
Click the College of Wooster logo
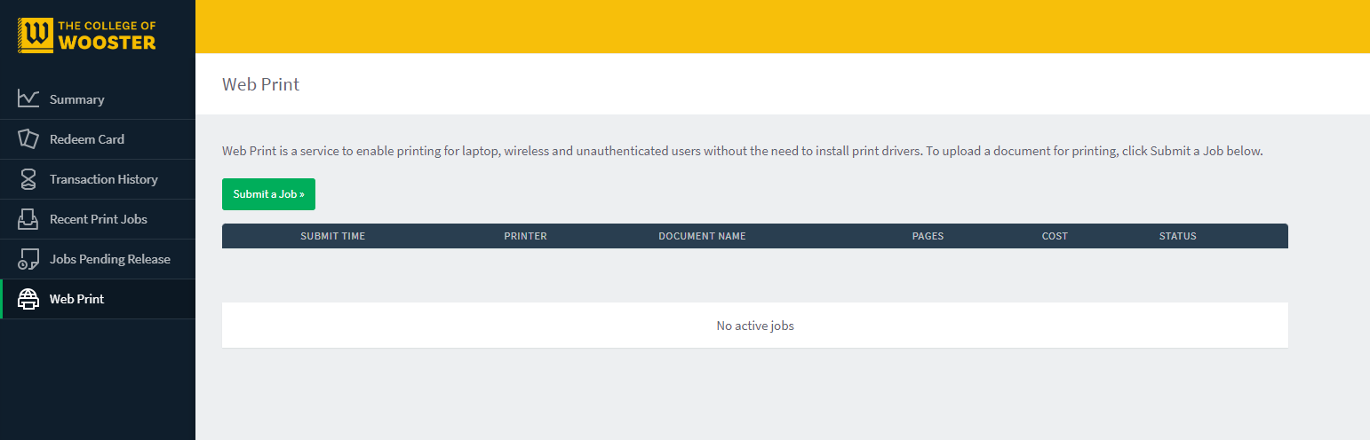[x=86, y=35]
